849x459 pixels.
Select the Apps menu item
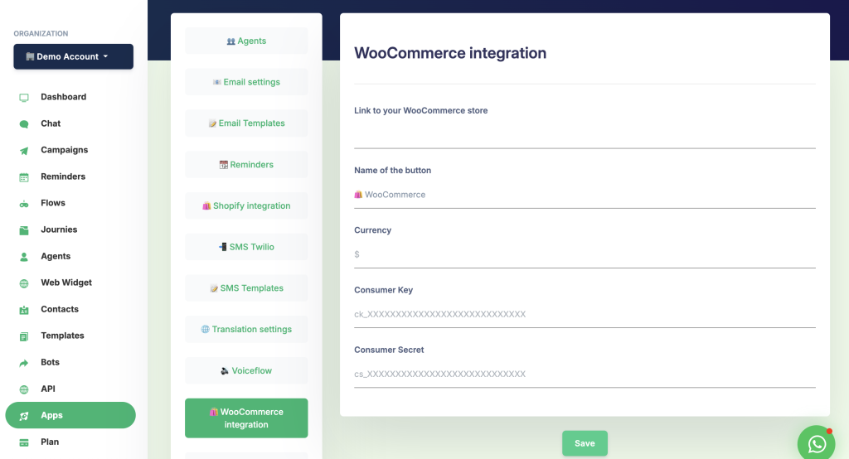pyautogui.click(x=70, y=415)
